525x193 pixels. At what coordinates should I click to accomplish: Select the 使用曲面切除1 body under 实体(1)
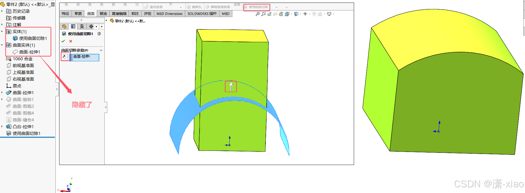click(x=30, y=38)
